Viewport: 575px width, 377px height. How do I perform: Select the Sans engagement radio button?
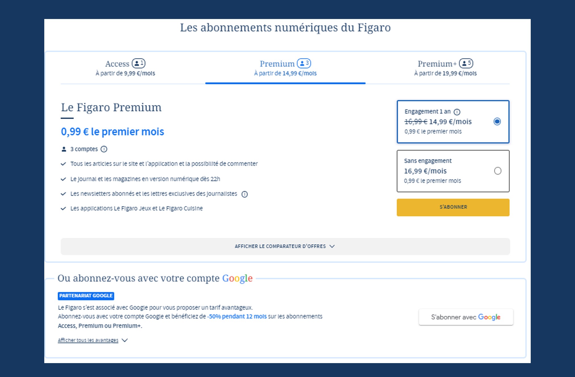tap(498, 171)
